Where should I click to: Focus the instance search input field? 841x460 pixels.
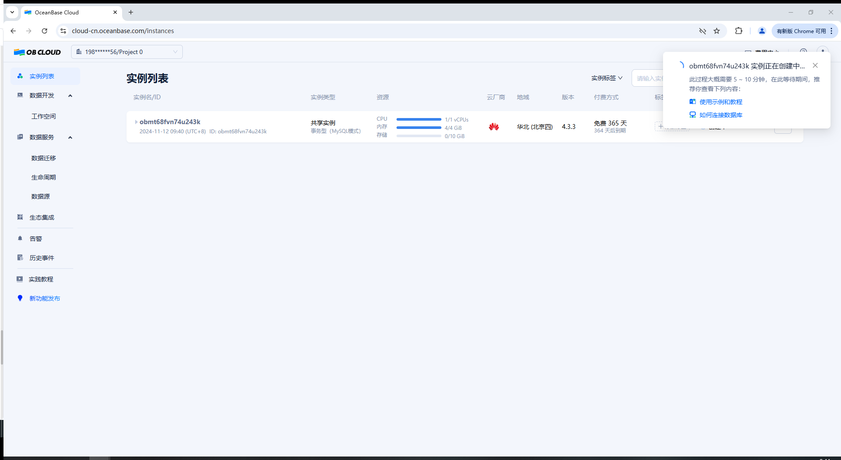(x=648, y=78)
